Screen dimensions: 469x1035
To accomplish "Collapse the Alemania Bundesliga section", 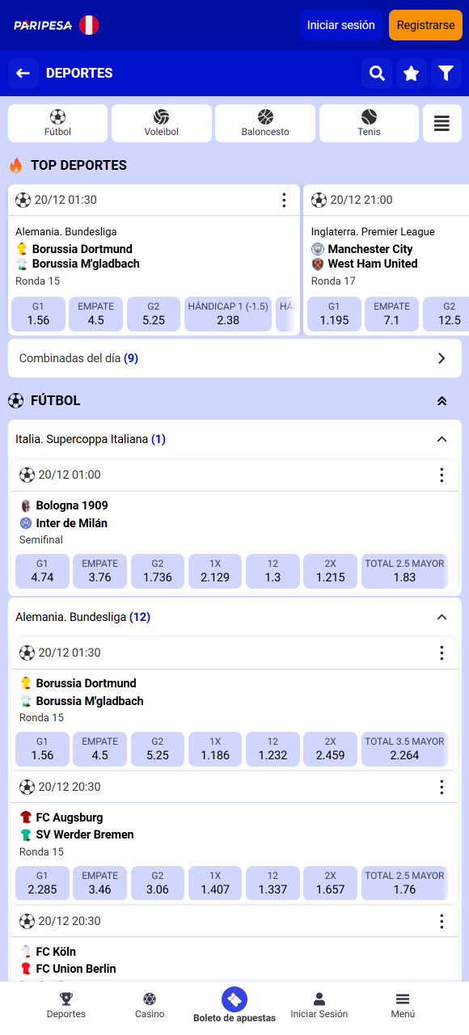I will click(442, 616).
